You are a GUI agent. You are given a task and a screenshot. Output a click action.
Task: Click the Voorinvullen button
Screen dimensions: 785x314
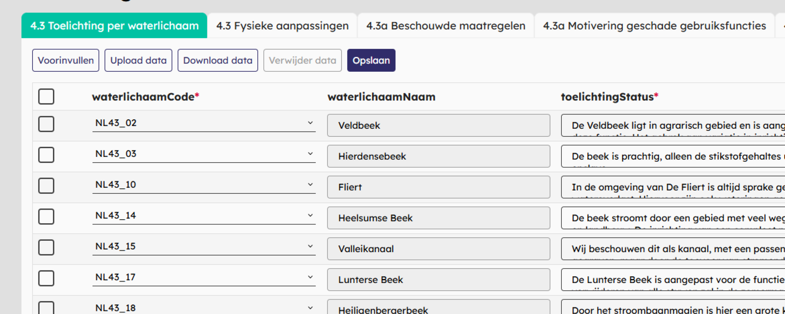tap(66, 60)
